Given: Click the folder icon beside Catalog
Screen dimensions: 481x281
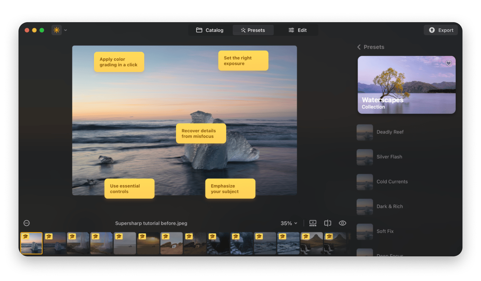Looking at the screenshot, I should [199, 30].
